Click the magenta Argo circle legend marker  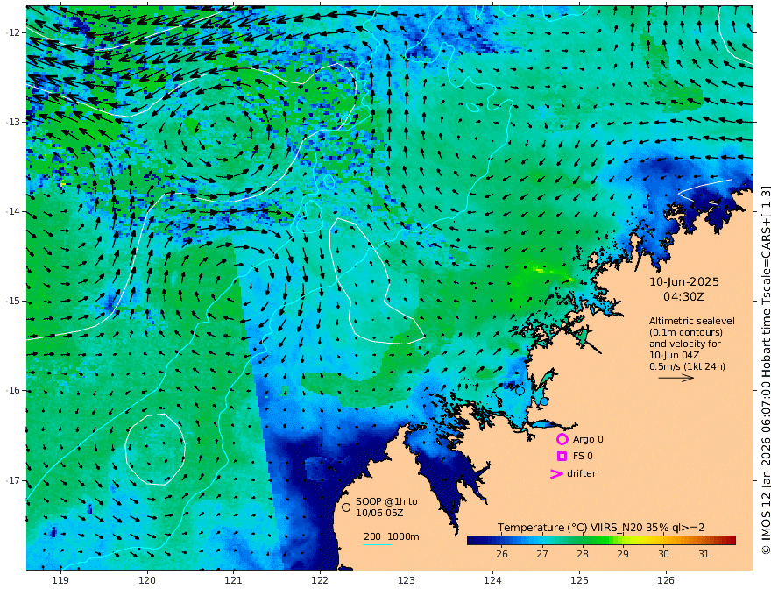(x=562, y=439)
